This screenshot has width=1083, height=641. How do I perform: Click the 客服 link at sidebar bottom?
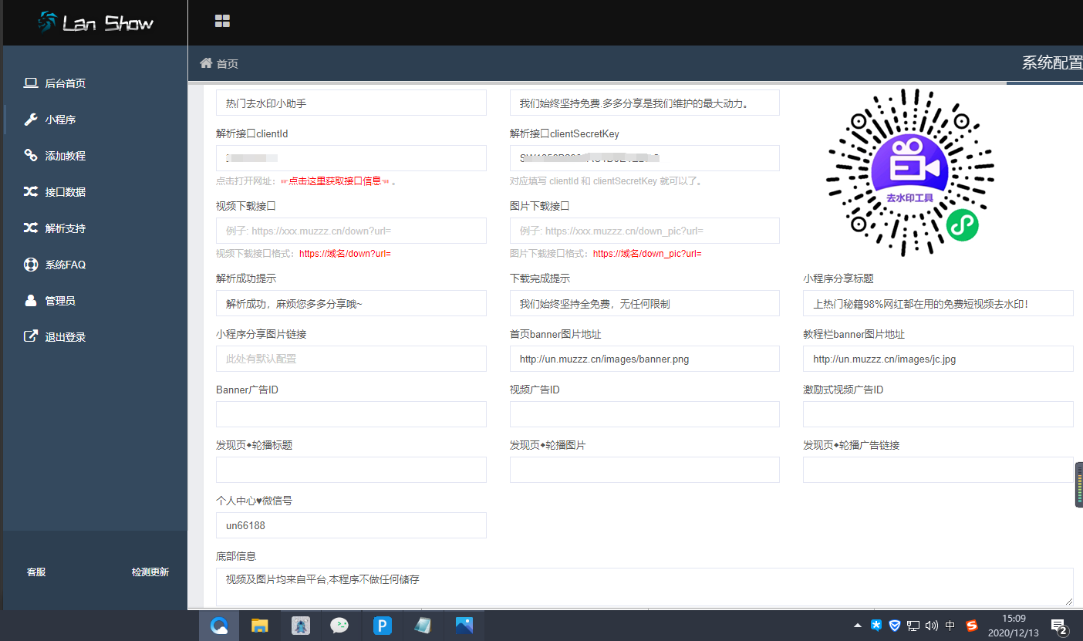pyautogui.click(x=36, y=572)
